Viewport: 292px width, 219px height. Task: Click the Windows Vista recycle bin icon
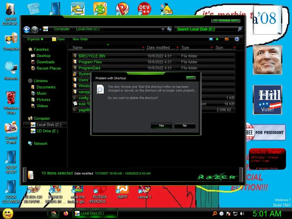(x=11, y=103)
